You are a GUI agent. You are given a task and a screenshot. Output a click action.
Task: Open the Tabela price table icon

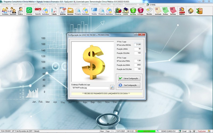[54, 11]
